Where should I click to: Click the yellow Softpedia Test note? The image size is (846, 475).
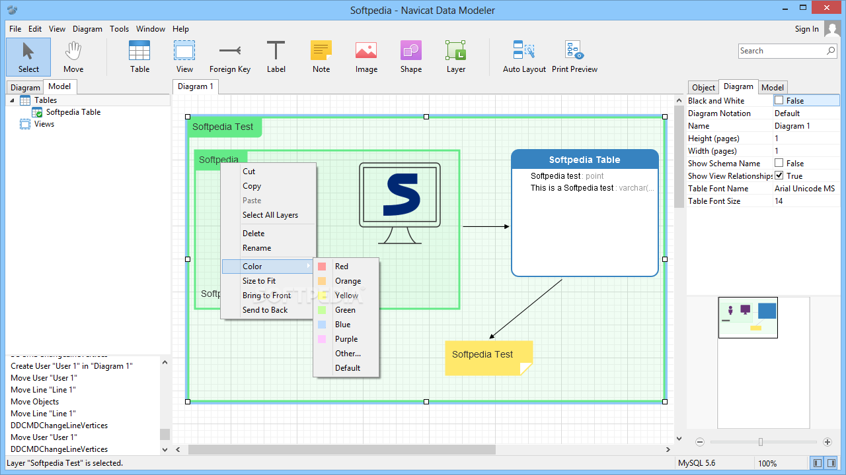tap(488, 358)
